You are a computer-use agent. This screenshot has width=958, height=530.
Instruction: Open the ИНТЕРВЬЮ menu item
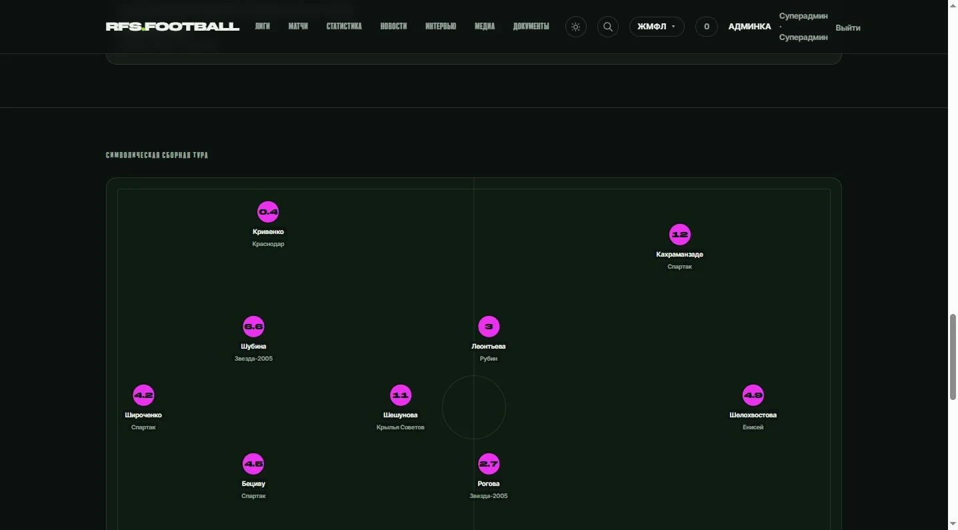(x=441, y=27)
